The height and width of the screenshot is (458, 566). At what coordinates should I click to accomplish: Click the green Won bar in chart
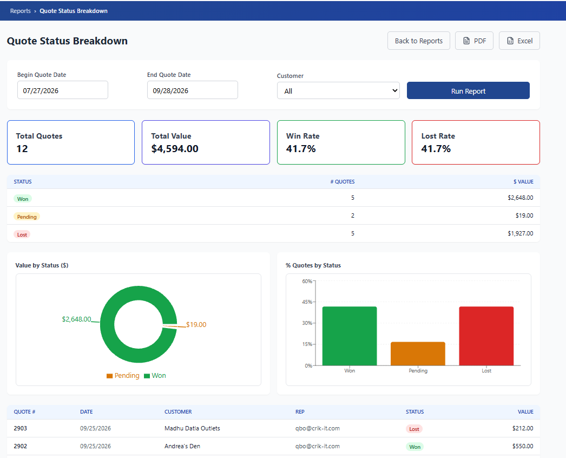350,336
